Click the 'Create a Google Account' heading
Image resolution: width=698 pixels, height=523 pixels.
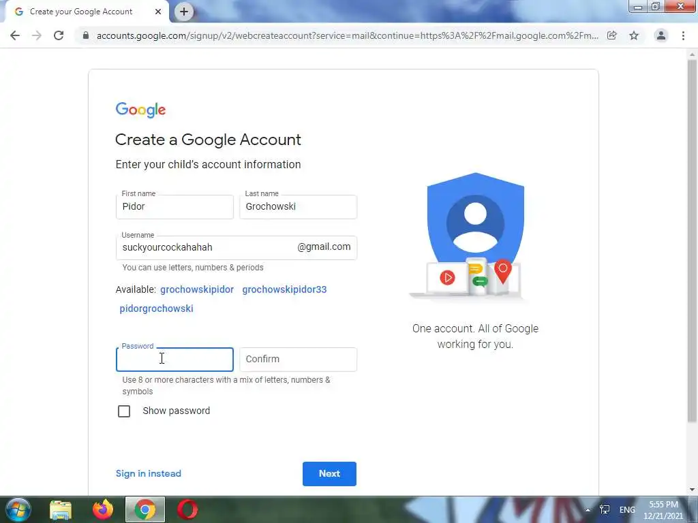click(x=208, y=140)
